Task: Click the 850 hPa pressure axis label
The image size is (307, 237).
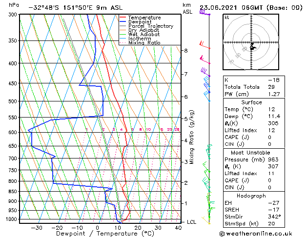Action: [14, 192]
